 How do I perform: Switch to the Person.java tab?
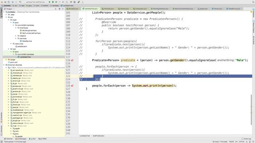pos(218,9)
